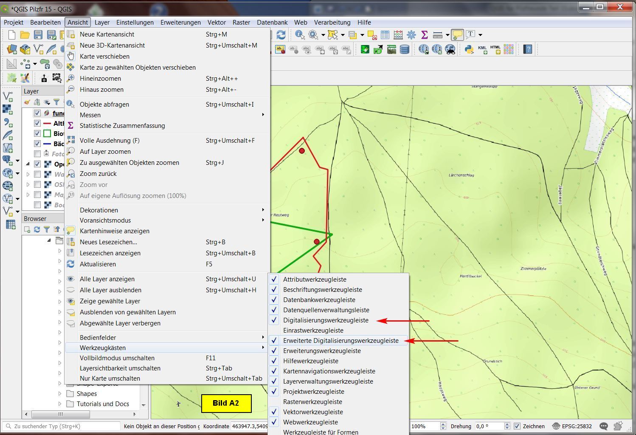Open the field calculator abacus icon

click(x=398, y=35)
